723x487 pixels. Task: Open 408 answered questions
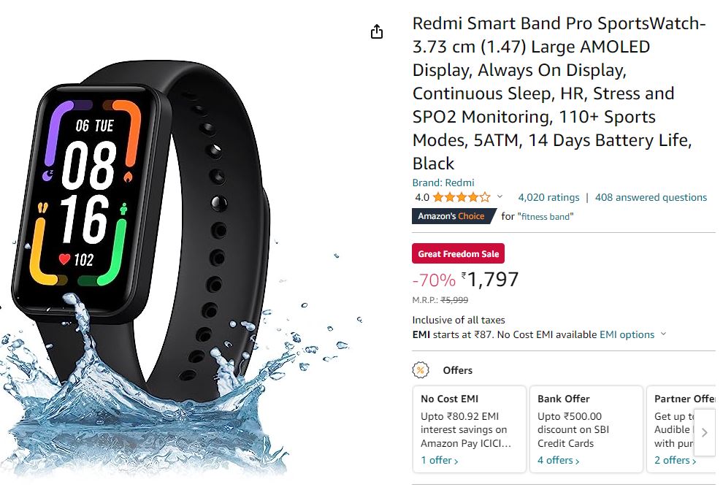point(651,197)
